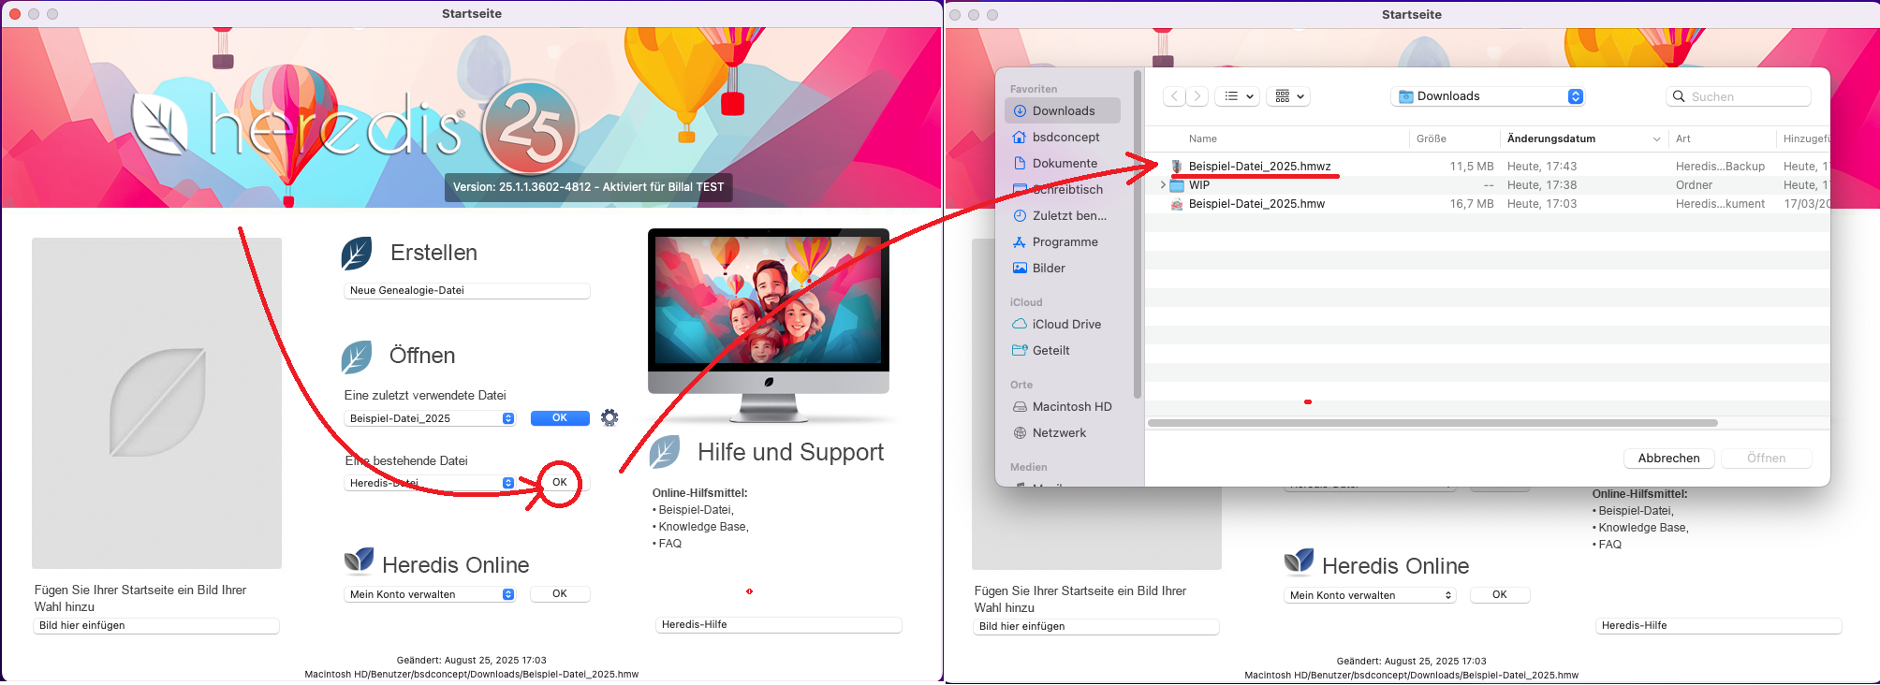Viewport: 1880px width, 685px height.
Task: Click the gear icon beside the recent file
Action: (610, 417)
